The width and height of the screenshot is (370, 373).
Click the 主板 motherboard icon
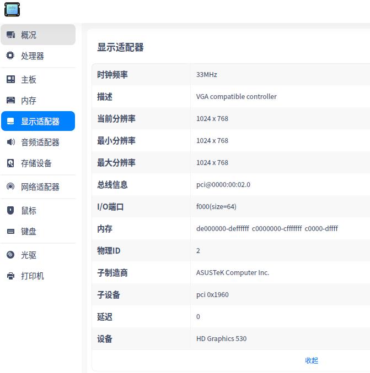click(10, 79)
